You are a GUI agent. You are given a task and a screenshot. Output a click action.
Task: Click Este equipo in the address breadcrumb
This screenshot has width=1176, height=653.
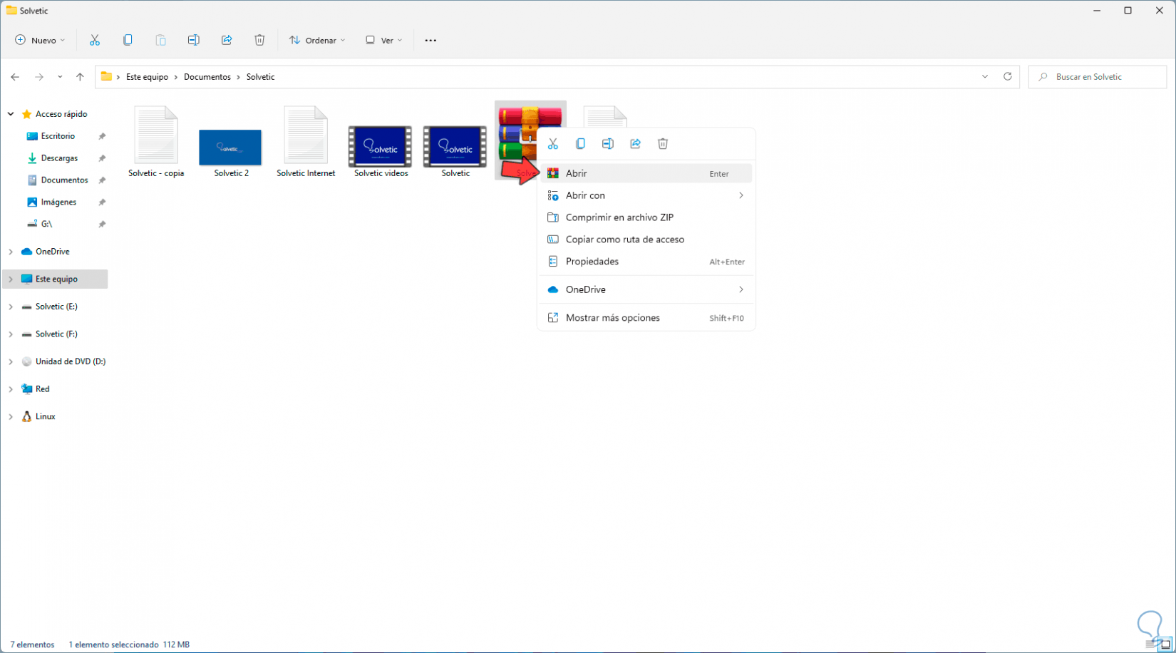tap(148, 77)
